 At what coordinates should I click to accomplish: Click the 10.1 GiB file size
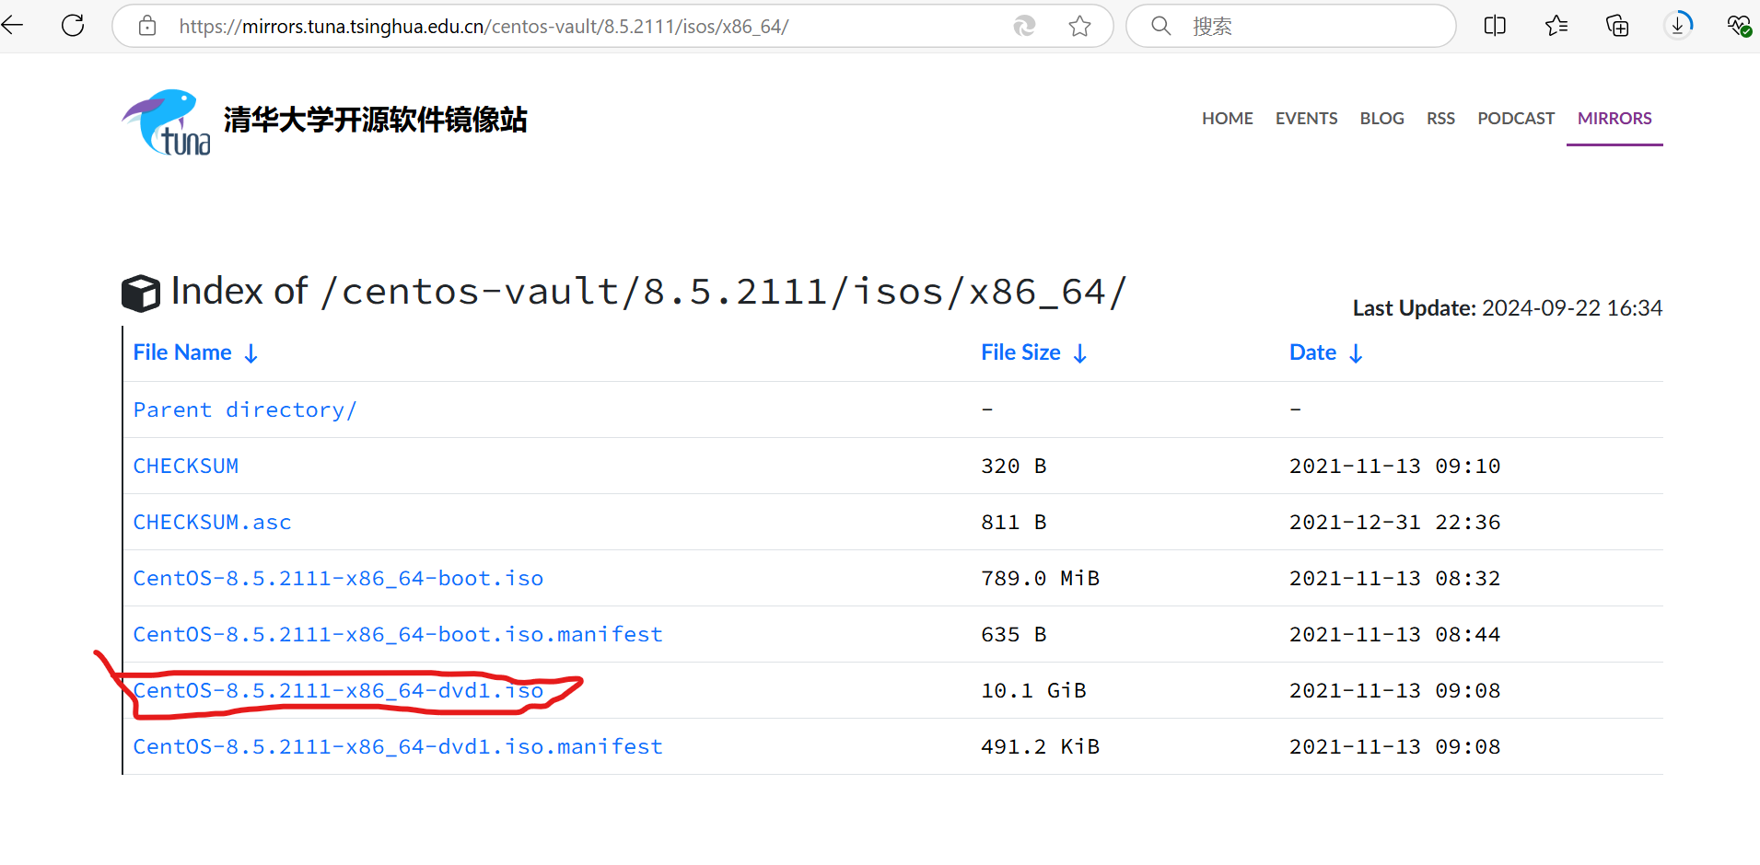point(1033,690)
